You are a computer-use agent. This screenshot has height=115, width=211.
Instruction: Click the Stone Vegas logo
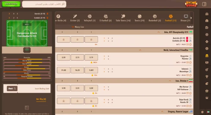tap(191, 4)
